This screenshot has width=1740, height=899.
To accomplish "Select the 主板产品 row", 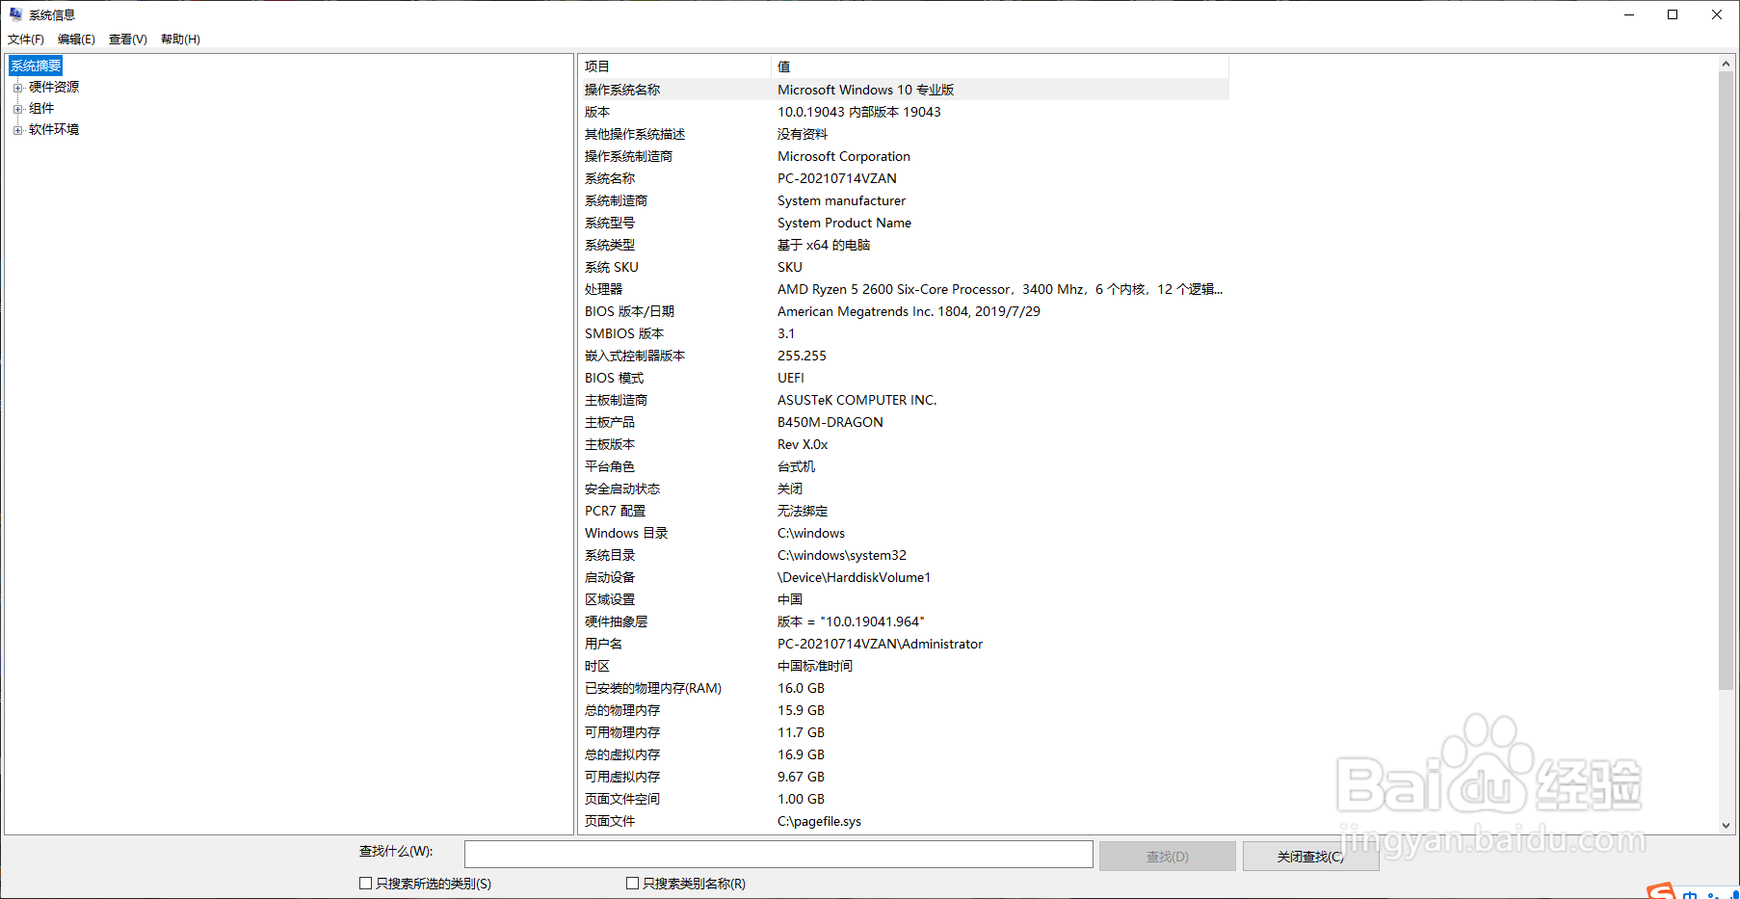I will click(904, 422).
